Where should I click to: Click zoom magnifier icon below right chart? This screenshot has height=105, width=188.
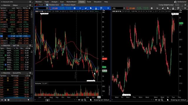(x=162, y=100)
